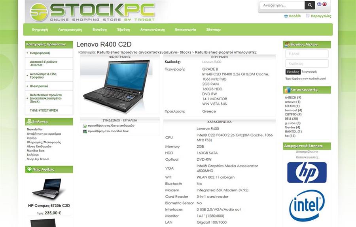Switch language using the Greek flag icon
356x227 pixels.
(x=319, y=4)
